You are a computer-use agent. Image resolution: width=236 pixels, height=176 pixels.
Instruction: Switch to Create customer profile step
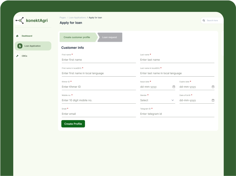(x=78, y=37)
